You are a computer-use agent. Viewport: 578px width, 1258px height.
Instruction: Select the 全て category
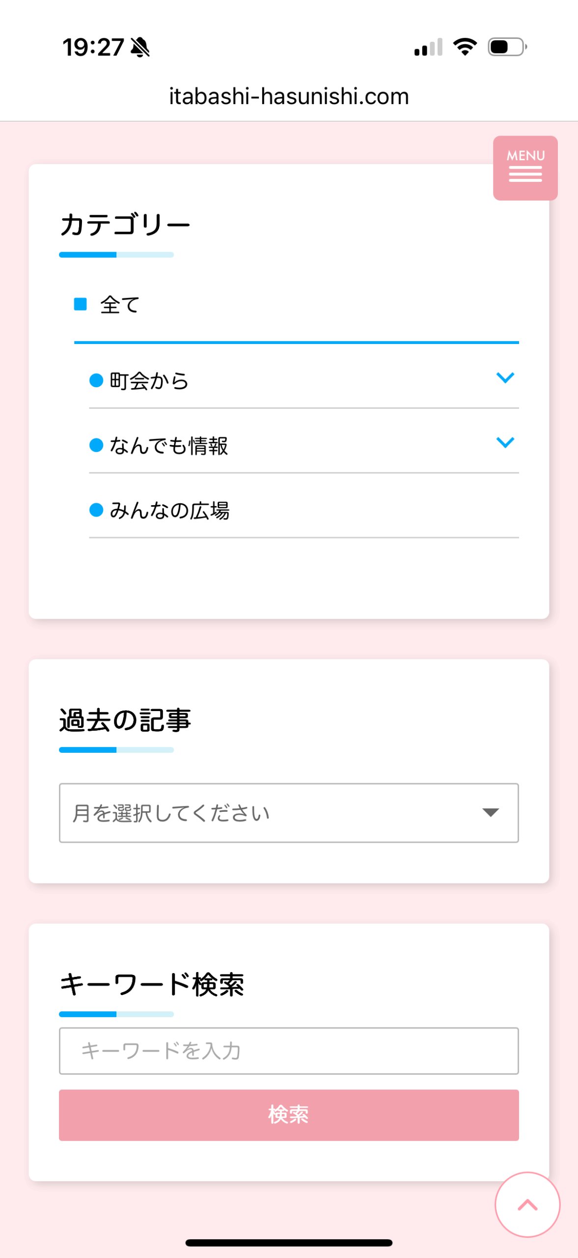coord(120,305)
